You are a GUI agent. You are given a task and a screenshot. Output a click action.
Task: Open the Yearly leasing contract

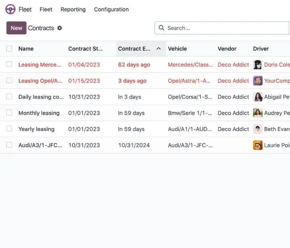(37, 129)
